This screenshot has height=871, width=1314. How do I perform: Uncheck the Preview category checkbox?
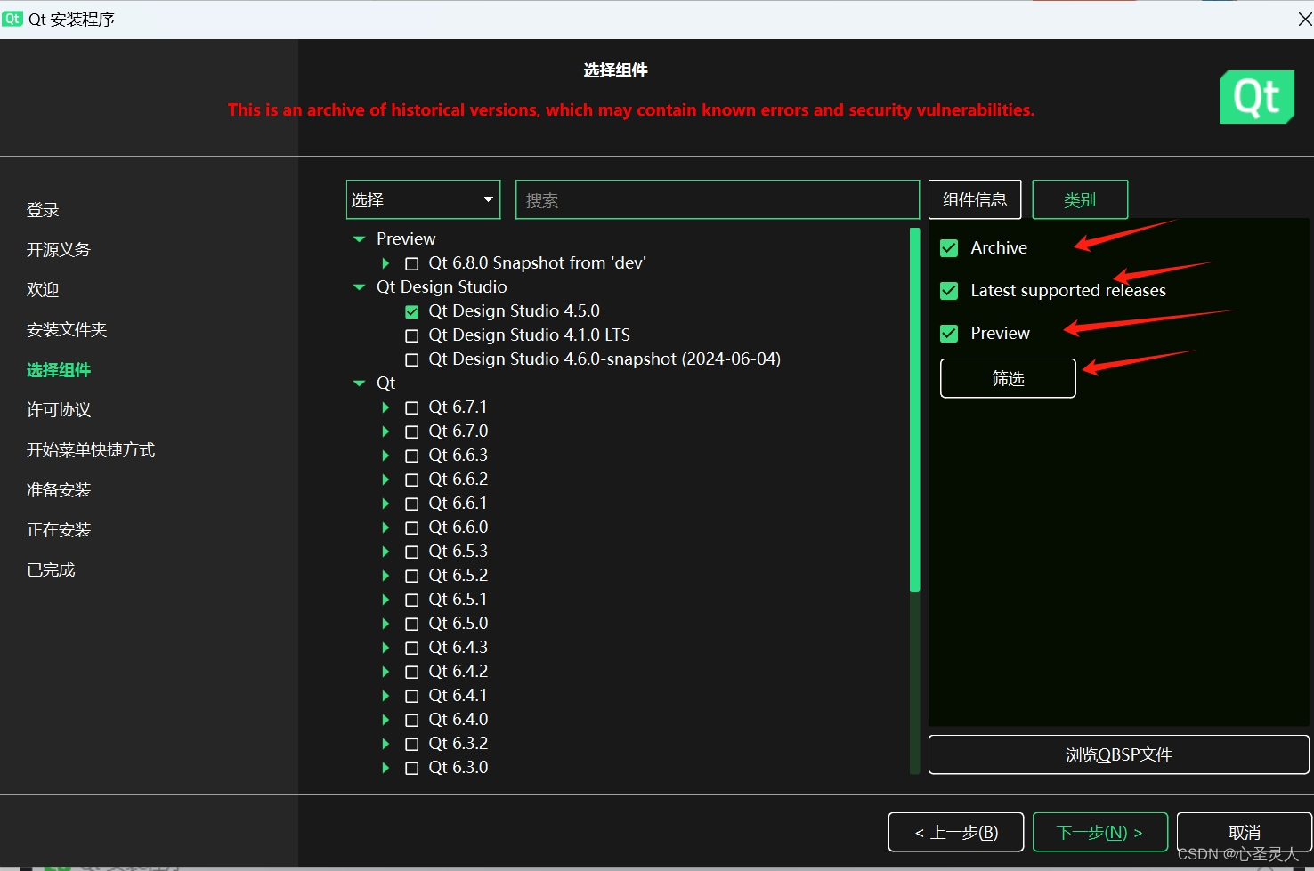[948, 332]
